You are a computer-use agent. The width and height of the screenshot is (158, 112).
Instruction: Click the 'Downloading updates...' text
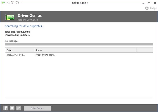point(18,35)
